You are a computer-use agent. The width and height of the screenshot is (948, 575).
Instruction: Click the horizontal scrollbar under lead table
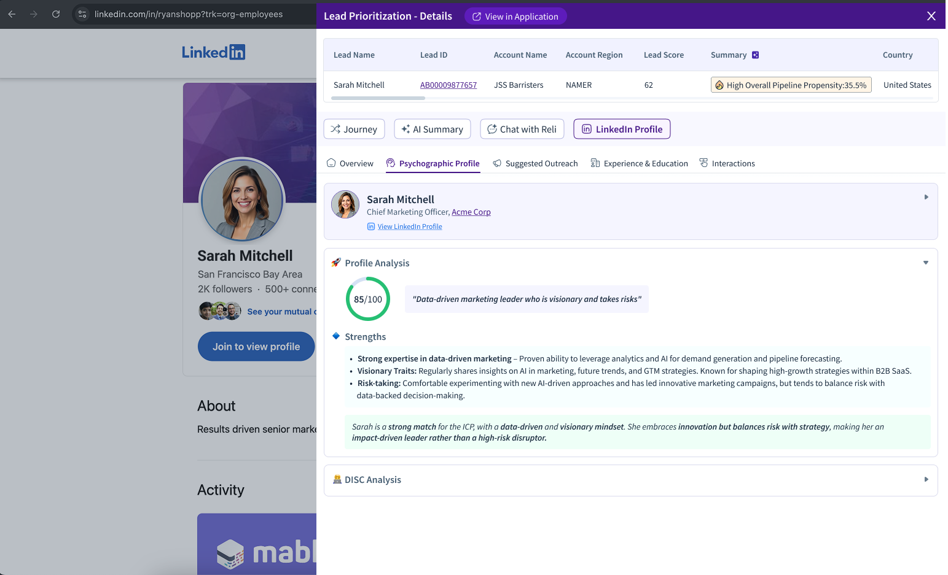[378, 98]
